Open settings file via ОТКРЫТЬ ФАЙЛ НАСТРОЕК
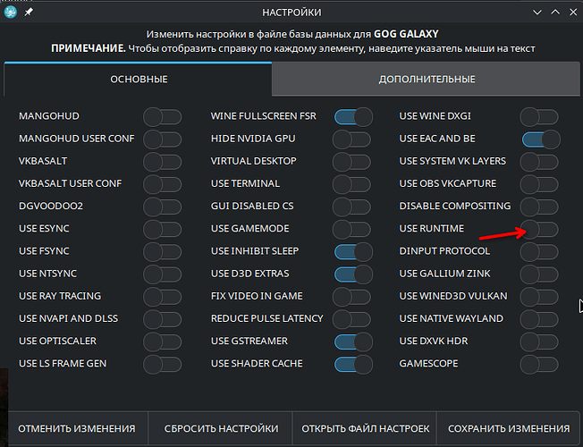The height and width of the screenshot is (447, 583). [366, 428]
